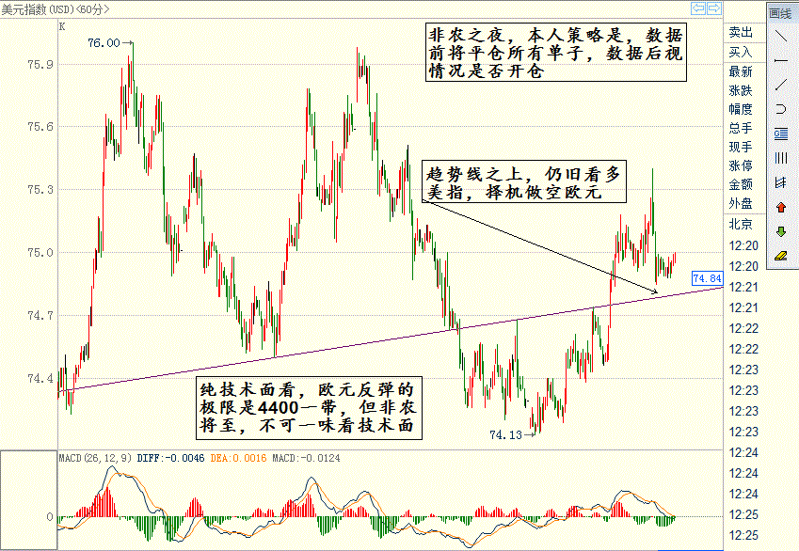Select the parallel channel lines tool
Image resolution: width=799 pixels, height=551 pixels.
(x=781, y=182)
